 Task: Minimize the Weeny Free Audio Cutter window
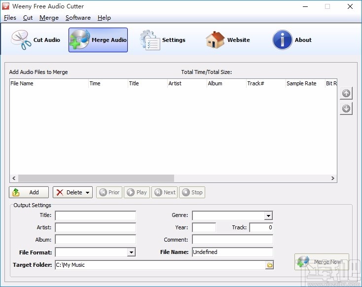pyautogui.click(x=305, y=6)
